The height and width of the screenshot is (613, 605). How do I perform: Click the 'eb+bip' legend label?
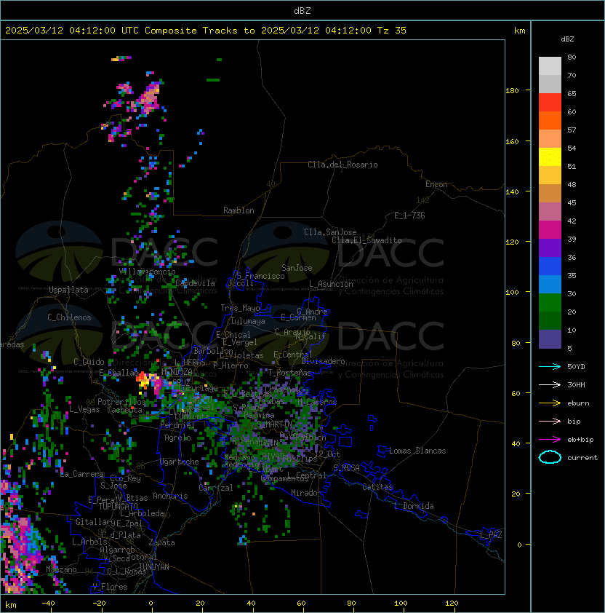click(x=580, y=440)
